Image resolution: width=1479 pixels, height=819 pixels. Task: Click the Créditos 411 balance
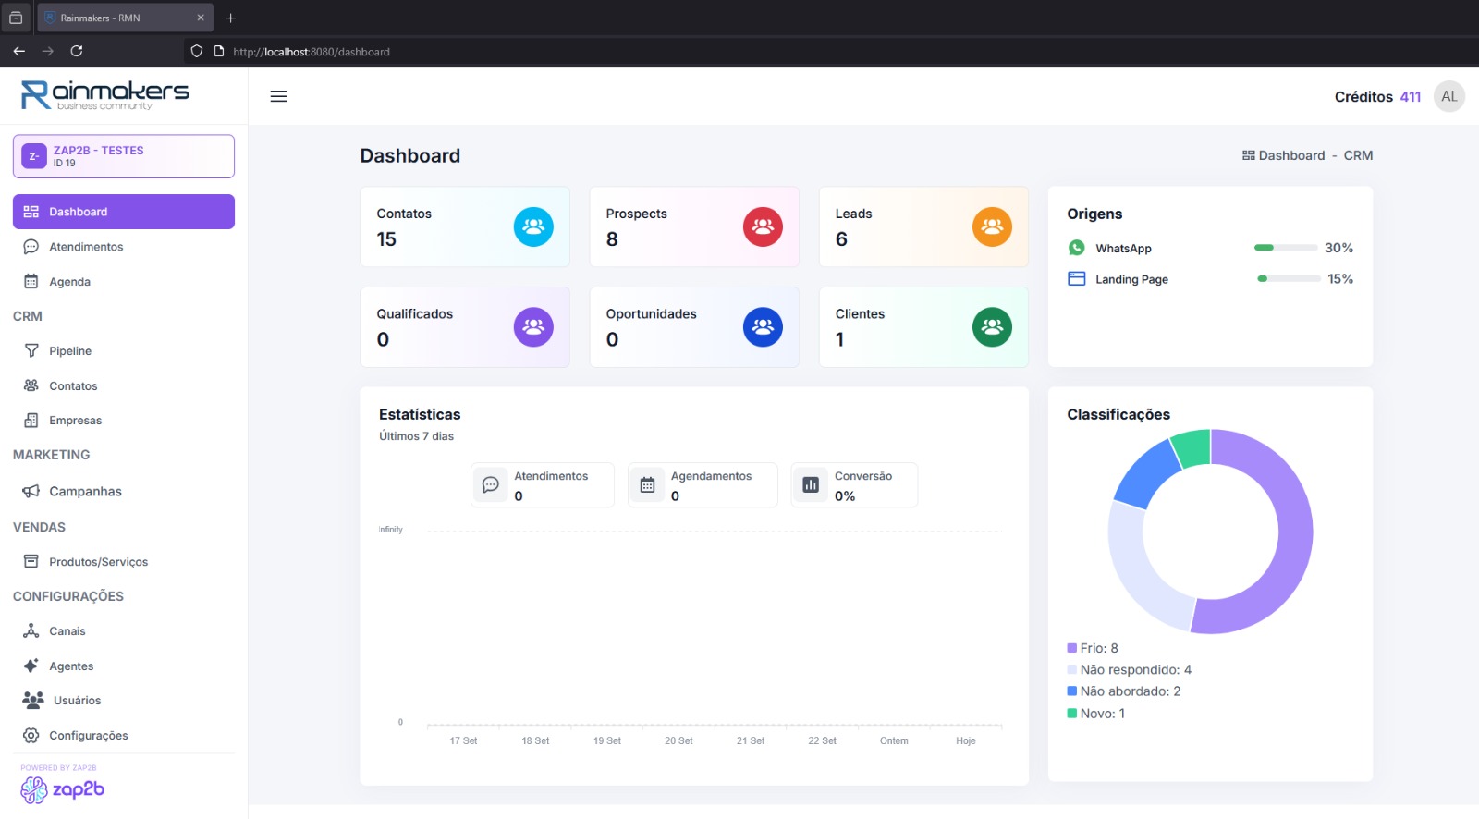pos(1377,97)
